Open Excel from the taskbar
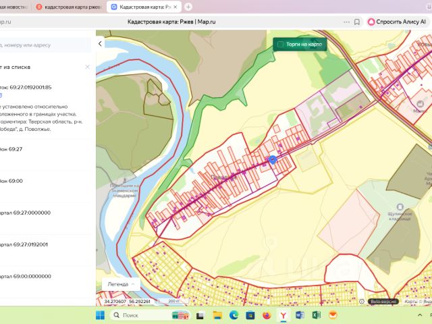This screenshot has height=324, width=432. point(317,315)
